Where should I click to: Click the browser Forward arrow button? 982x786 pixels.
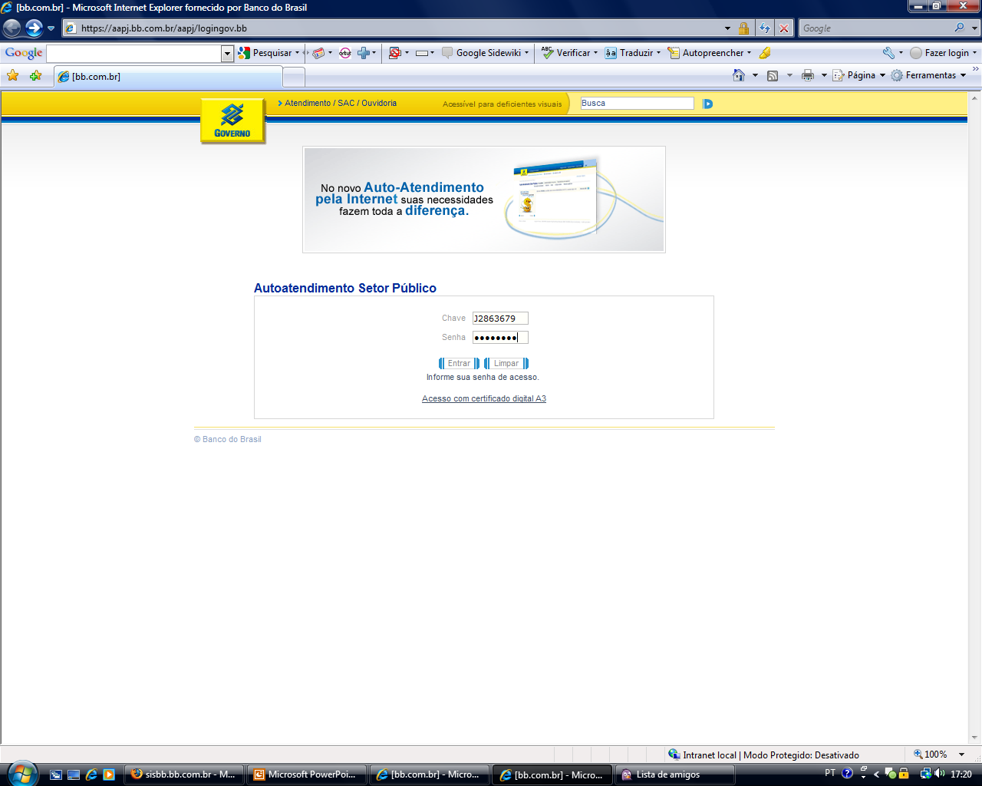pyautogui.click(x=34, y=28)
